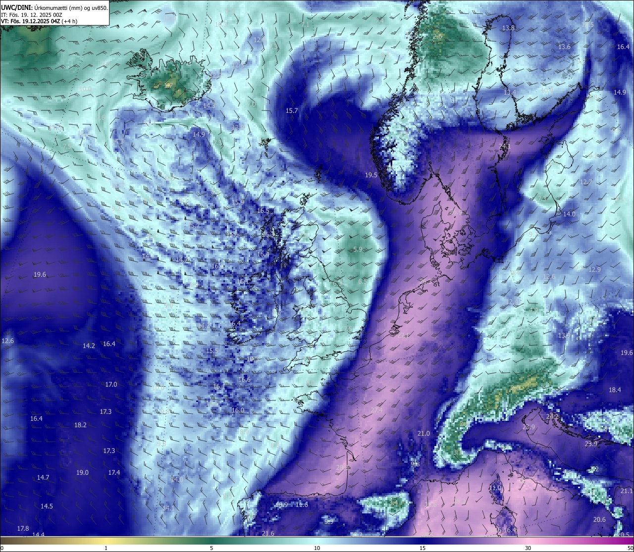This screenshot has width=634, height=552.
Task: Click the '16.0' value on the map
Action: (x=238, y=410)
